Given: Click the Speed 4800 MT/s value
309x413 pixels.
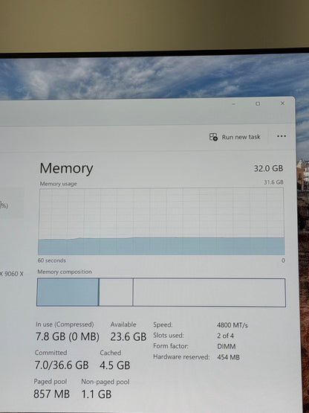Looking at the screenshot, I should pos(232,325).
